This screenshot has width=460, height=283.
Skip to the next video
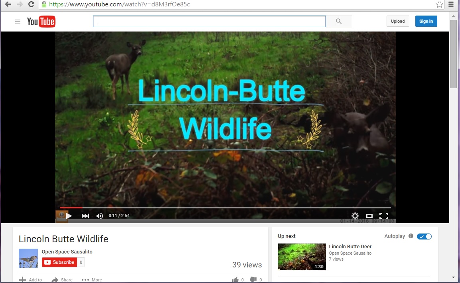click(x=85, y=216)
